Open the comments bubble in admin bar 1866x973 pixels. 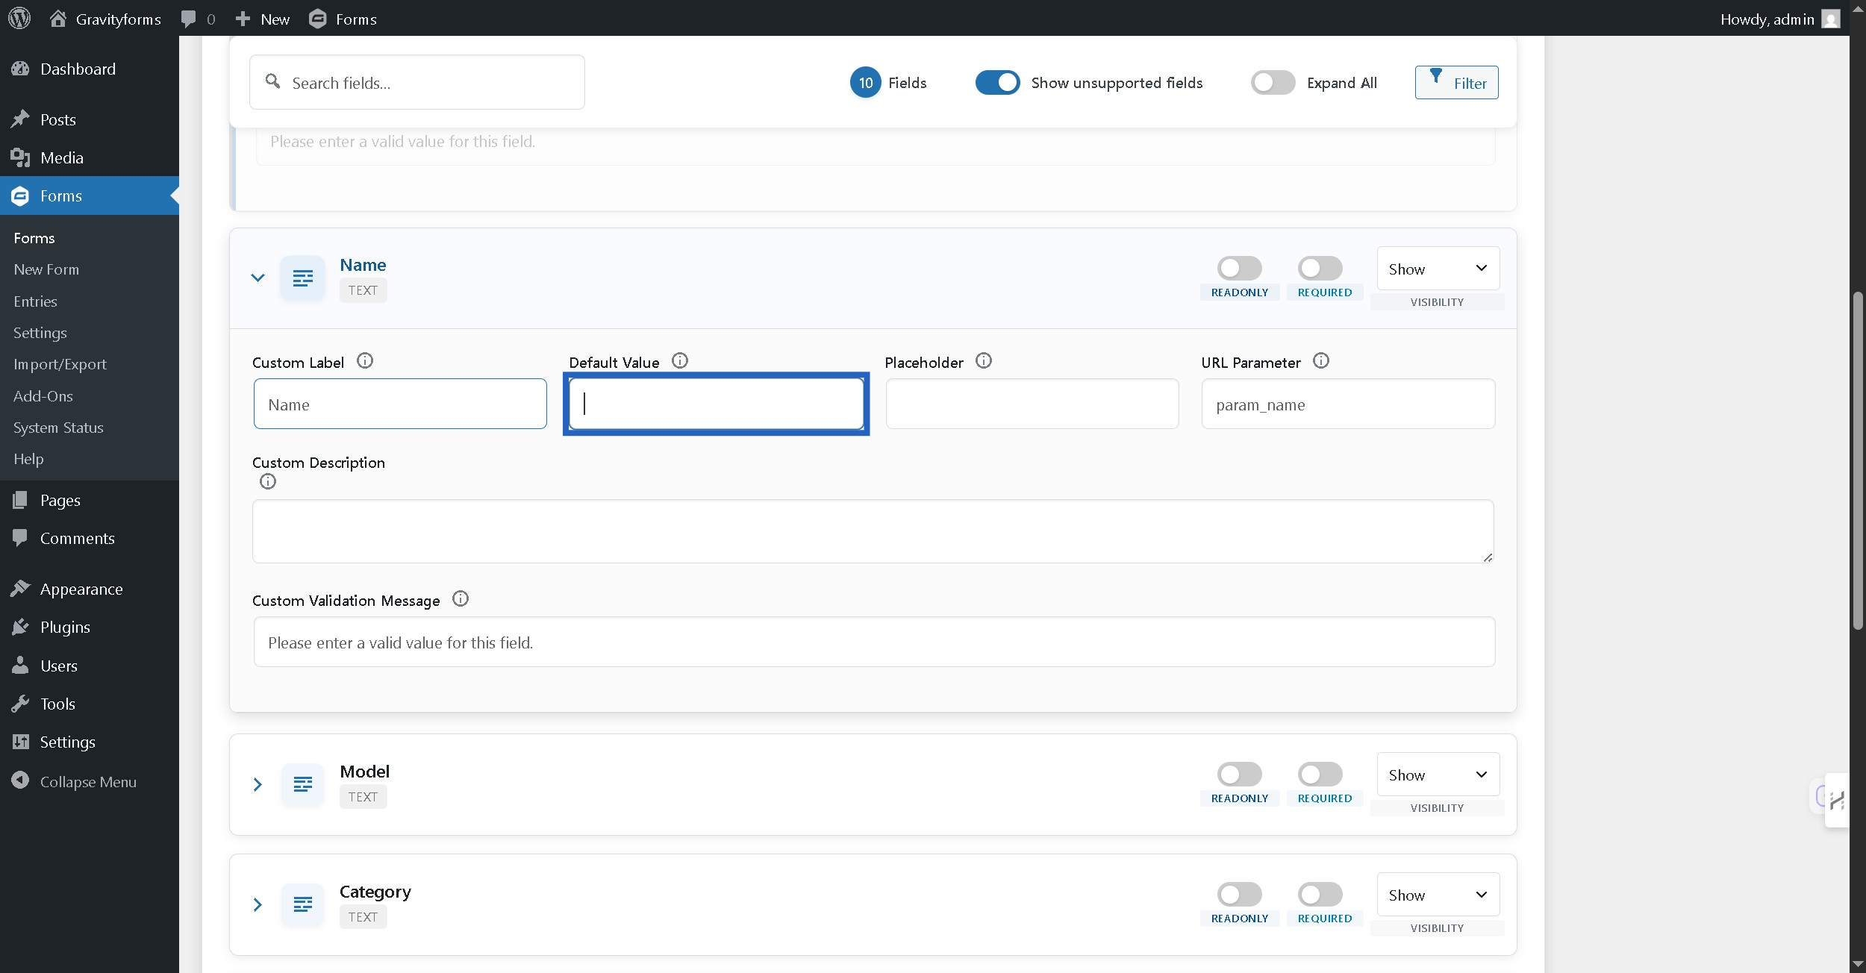pyautogui.click(x=190, y=19)
